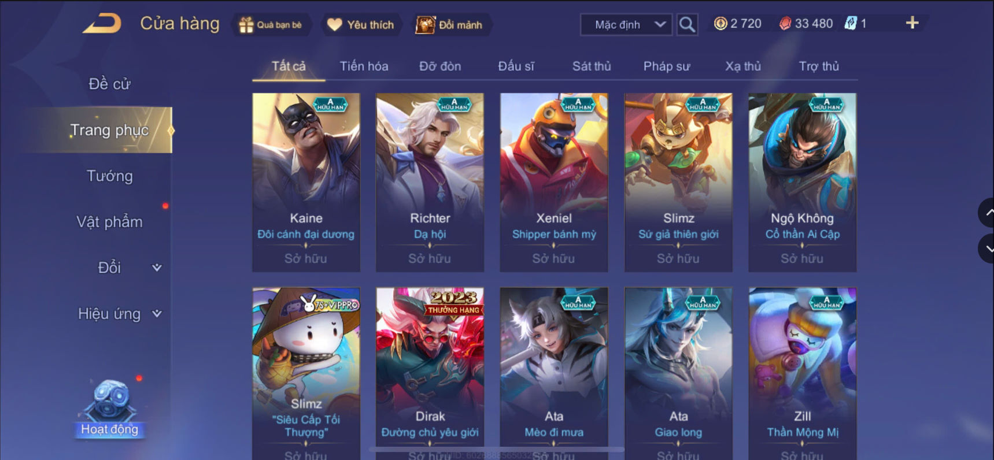This screenshot has height=460, width=994.
Task: Open the Đổi mảnh exchange icon
Action: [x=425, y=25]
